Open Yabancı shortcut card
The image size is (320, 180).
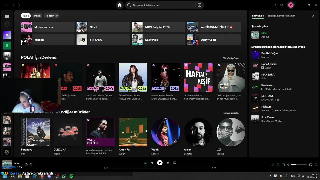(48, 40)
